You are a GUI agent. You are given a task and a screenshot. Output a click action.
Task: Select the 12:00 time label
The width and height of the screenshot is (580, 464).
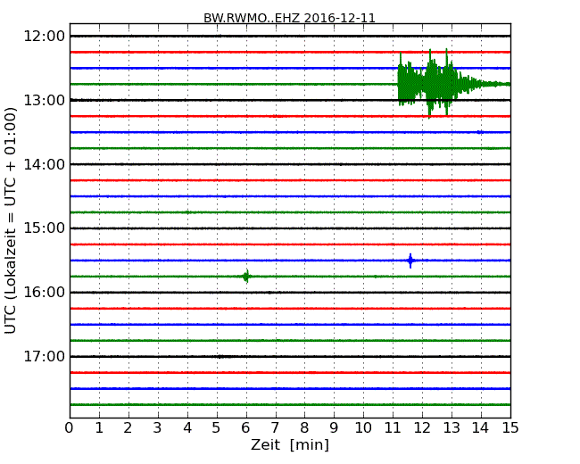click(45, 37)
